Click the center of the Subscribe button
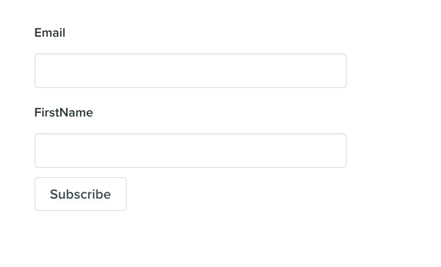Image resolution: width=441 pixels, height=267 pixels. click(80, 194)
